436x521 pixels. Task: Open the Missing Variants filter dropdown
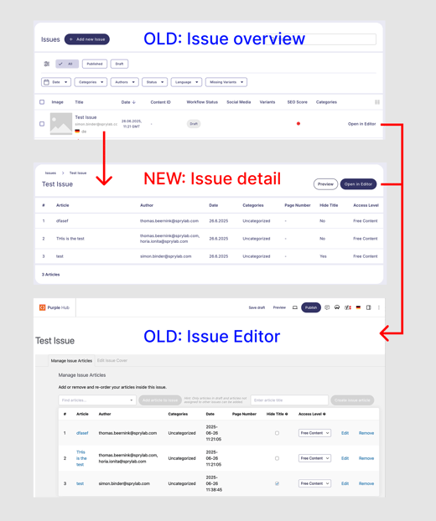(226, 82)
